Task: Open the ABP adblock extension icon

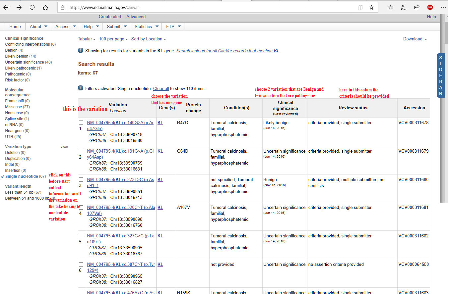Action: click(x=430, y=7)
